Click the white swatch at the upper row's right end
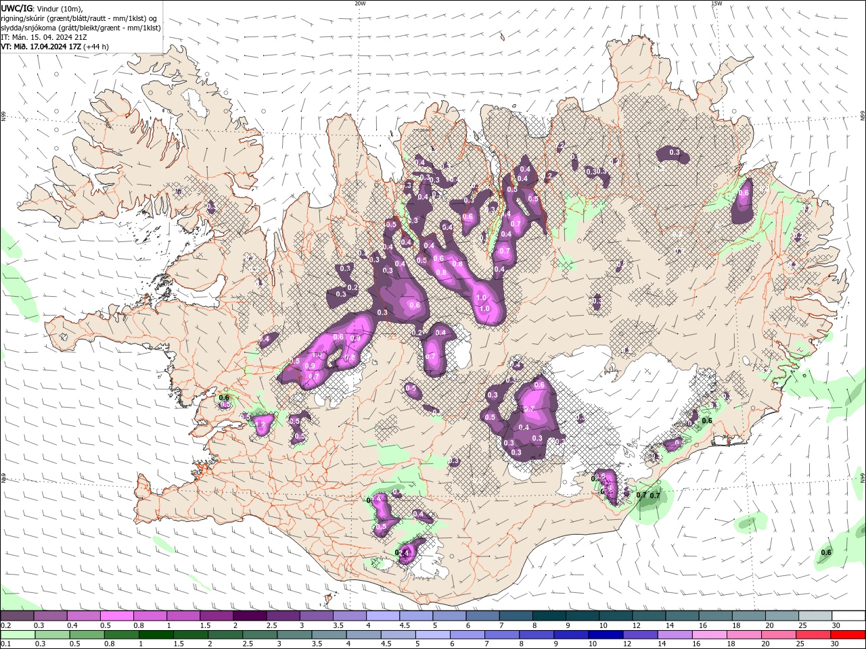The image size is (866, 649). tap(848, 616)
